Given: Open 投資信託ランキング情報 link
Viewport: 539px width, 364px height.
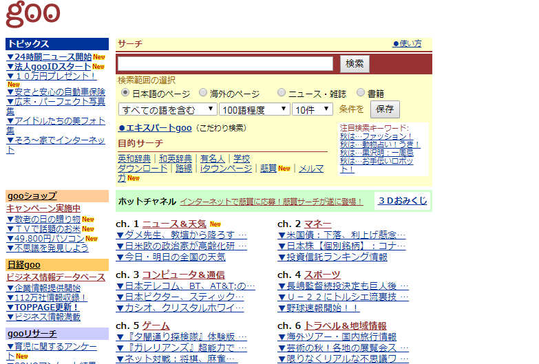Looking at the screenshot, I should (x=332, y=257).
